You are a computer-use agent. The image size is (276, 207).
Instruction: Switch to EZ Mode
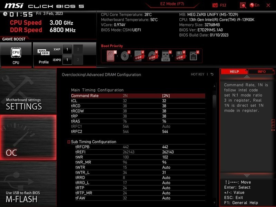(x=173, y=3)
